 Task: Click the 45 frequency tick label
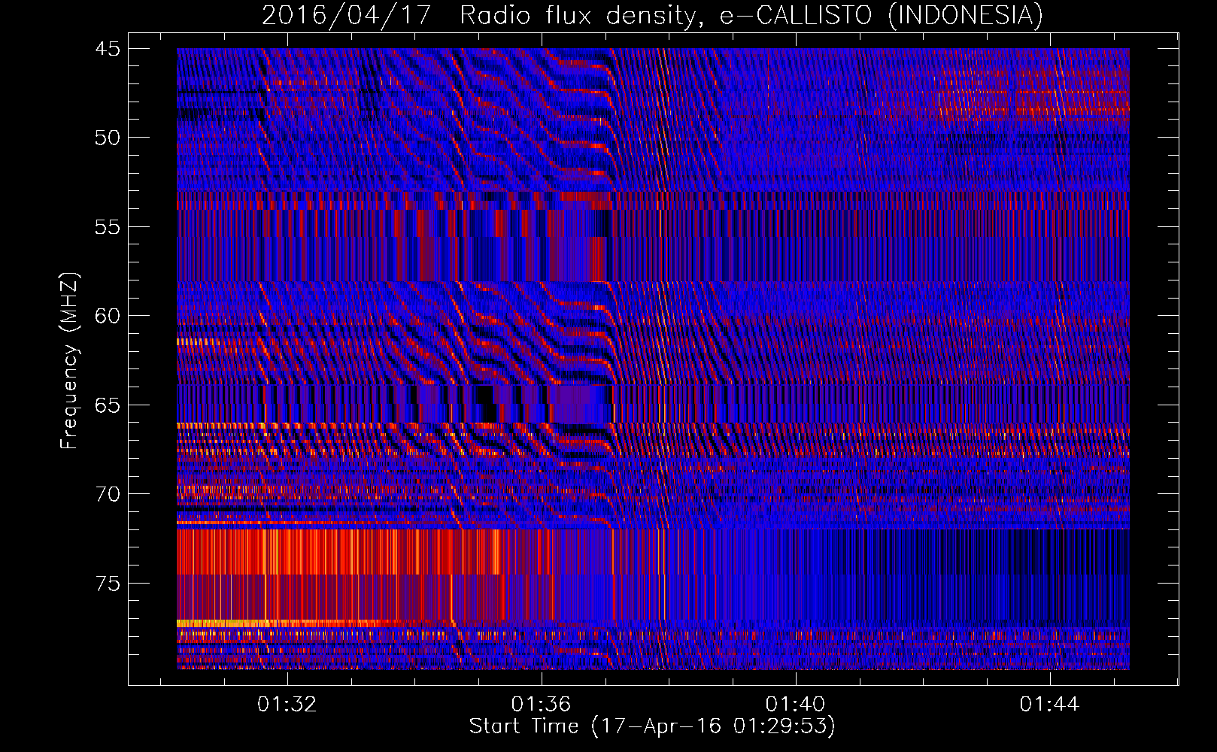pos(108,49)
